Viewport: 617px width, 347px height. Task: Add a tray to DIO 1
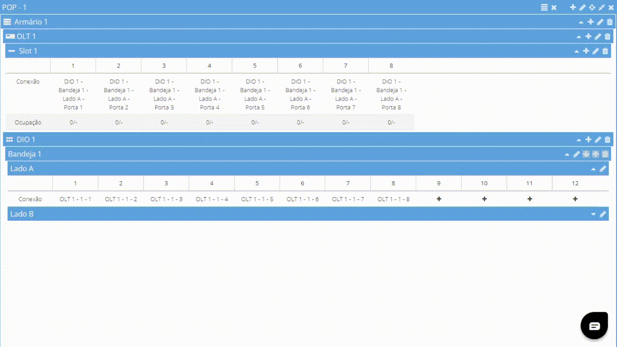click(x=589, y=139)
